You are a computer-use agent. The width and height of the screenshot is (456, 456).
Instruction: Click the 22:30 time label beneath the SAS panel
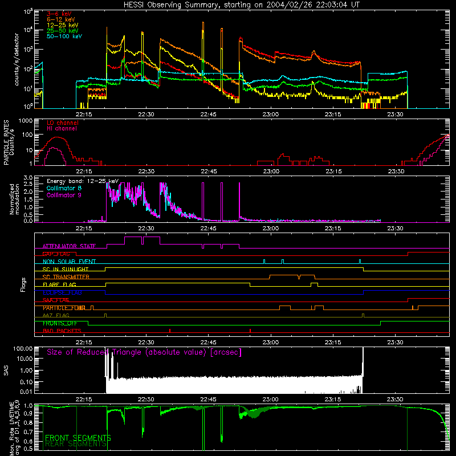pyautogui.click(x=146, y=400)
